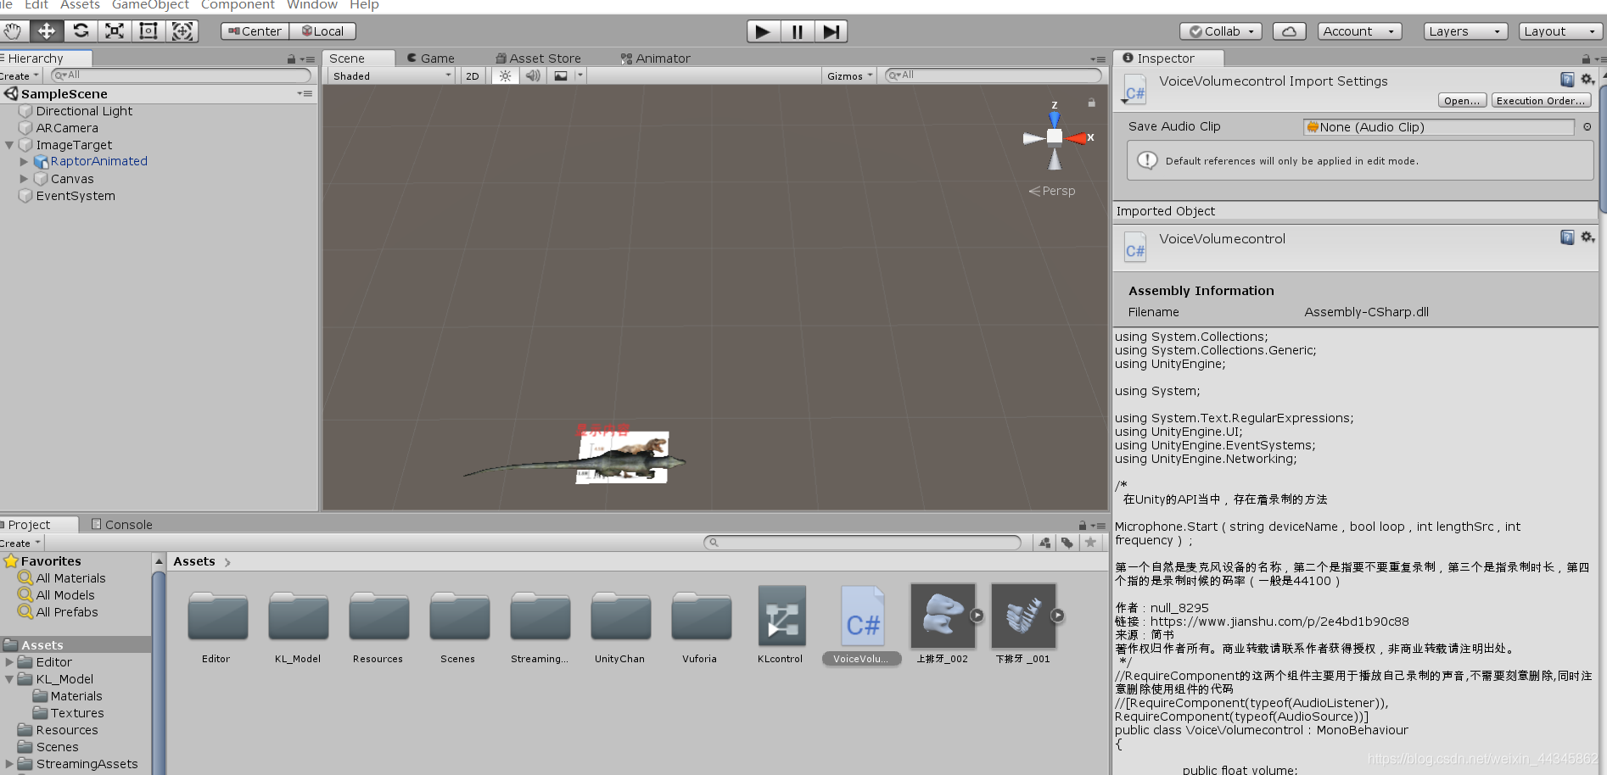Click the Save Audio Clip object field
This screenshot has height=775, width=1607.
[x=1438, y=126]
